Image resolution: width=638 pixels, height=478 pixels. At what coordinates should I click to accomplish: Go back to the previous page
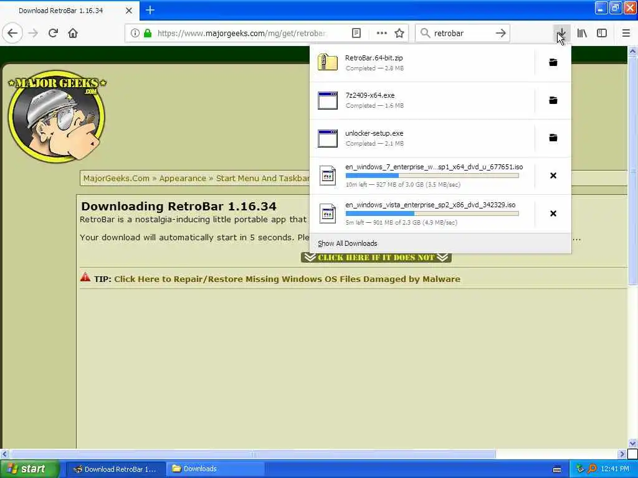point(12,33)
